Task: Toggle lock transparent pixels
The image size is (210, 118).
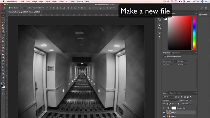Action: tap(167, 104)
